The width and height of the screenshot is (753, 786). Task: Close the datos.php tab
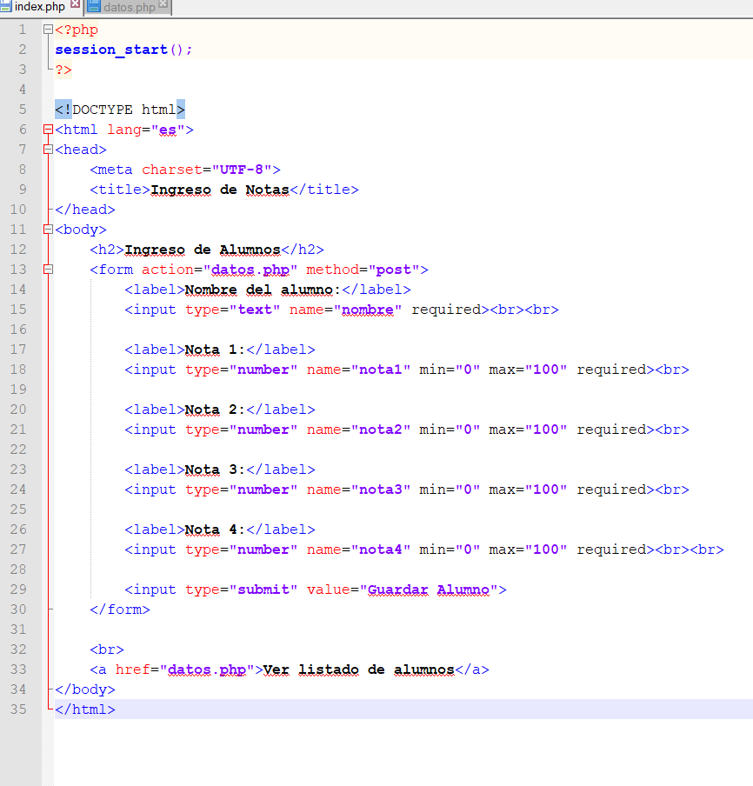[163, 4]
